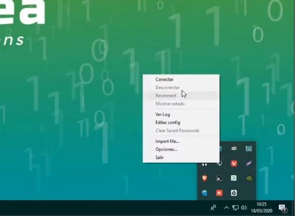
Task: Click the Brave lion tray icon
Action: [204, 178]
